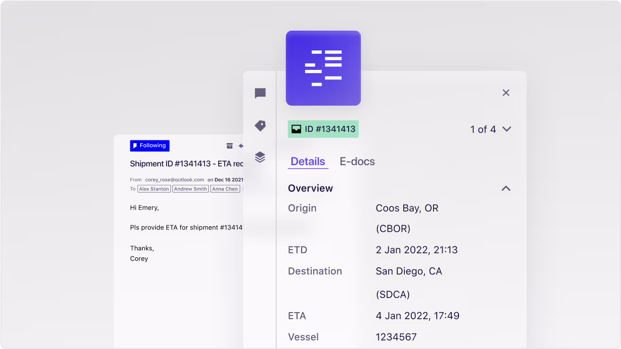This screenshot has width=621, height=349.
Task: Click the email date Dec 16 2021
Action: coord(229,180)
